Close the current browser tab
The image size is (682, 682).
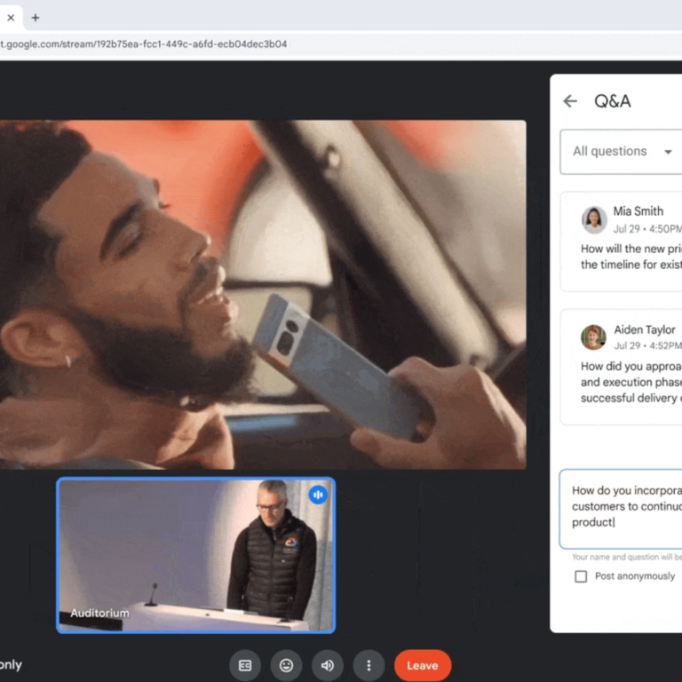tap(11, 17)
